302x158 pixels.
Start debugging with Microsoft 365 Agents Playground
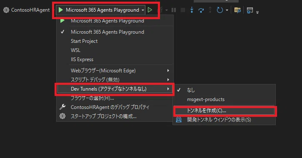pos(100,10)
